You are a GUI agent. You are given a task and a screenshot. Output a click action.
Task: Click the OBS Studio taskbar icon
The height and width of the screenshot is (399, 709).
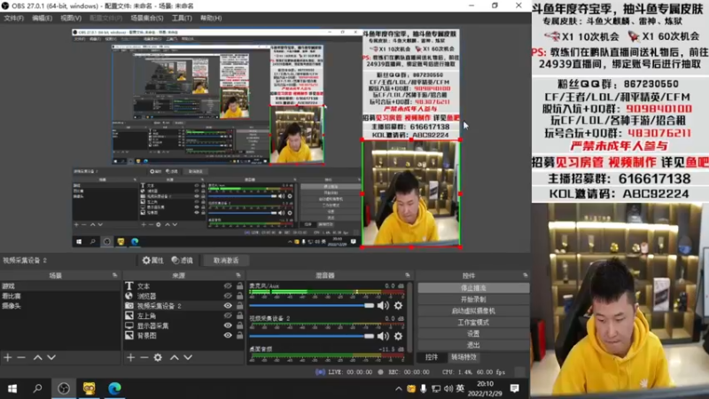pyautogui.click(x=64, y=388)
